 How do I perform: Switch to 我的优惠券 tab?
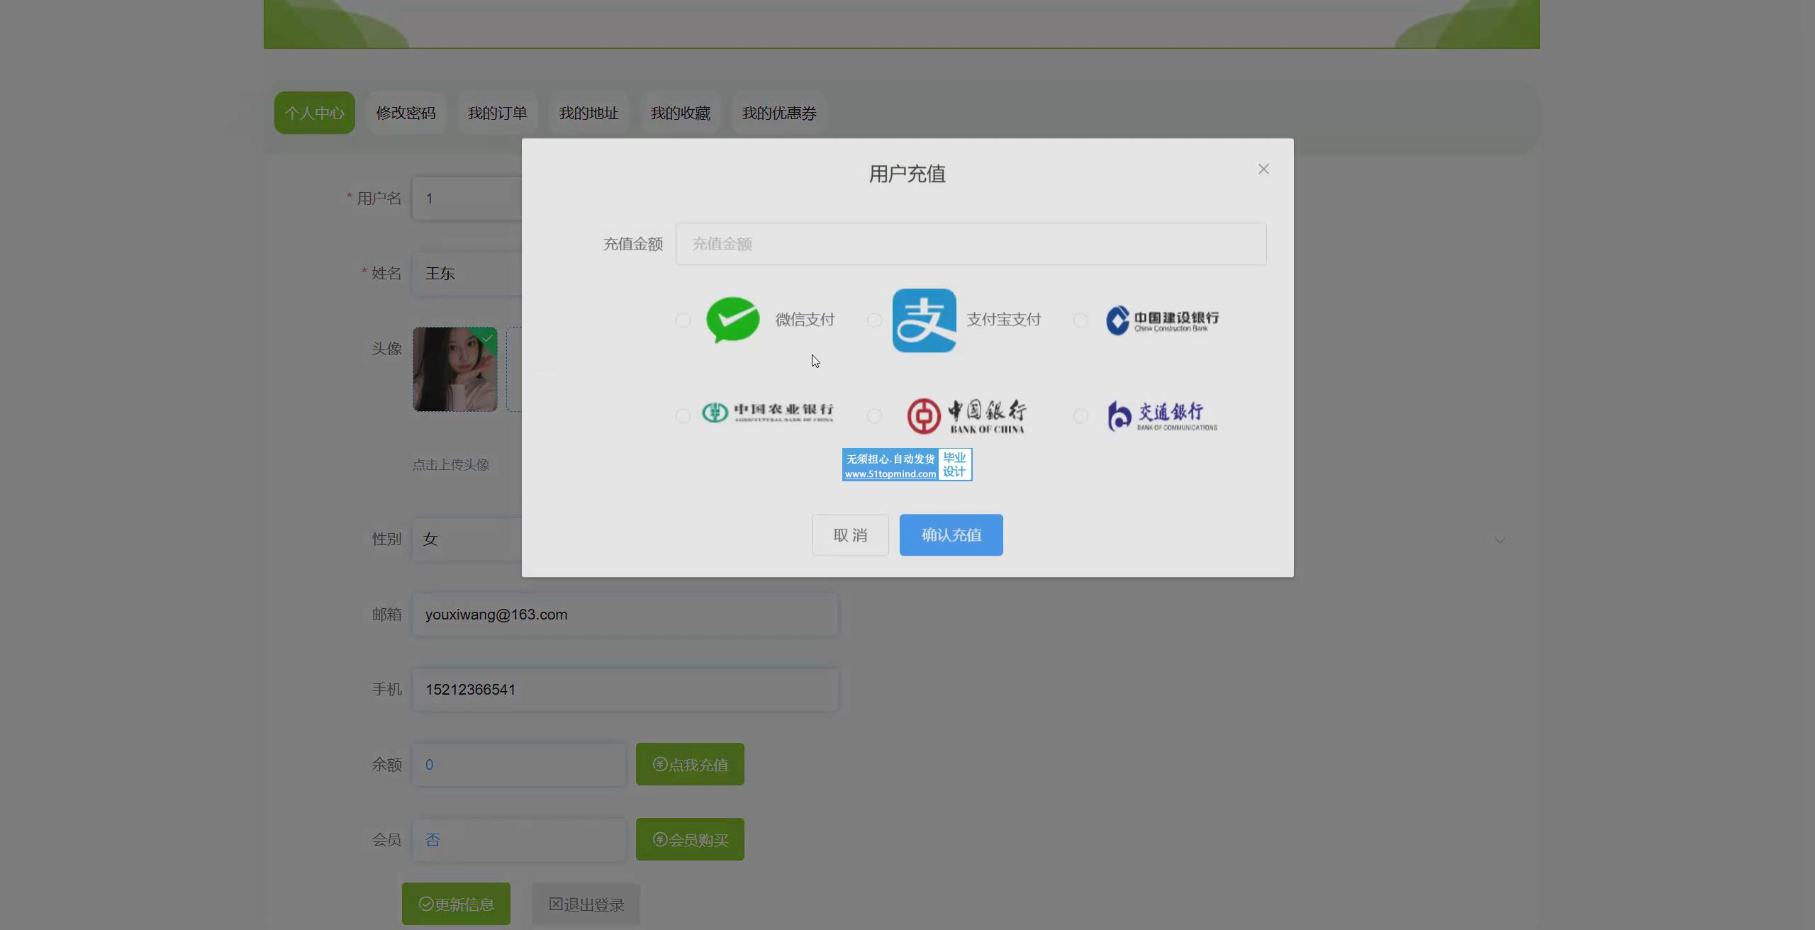[778, 113]
